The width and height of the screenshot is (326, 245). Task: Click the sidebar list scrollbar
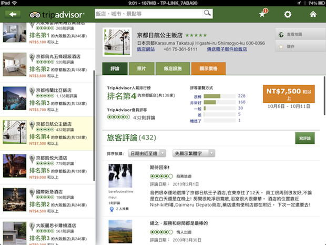click(94, 125)
